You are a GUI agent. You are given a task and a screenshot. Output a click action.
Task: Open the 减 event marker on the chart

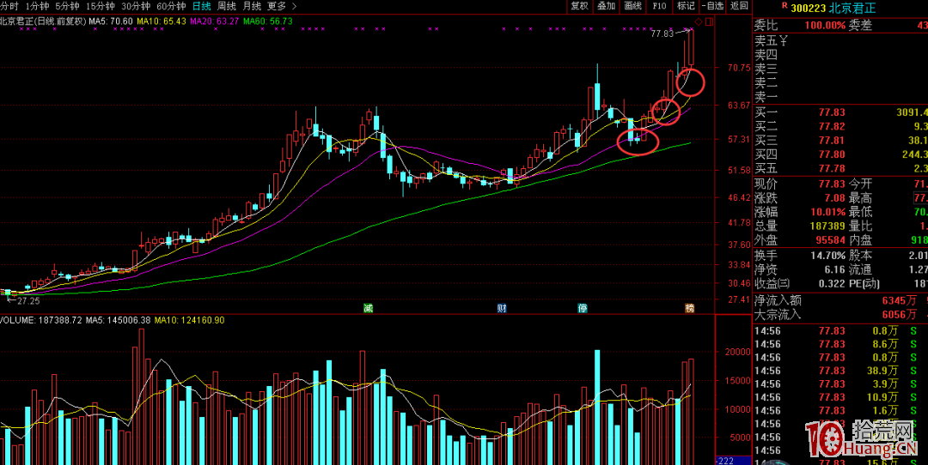pos(368,308)
